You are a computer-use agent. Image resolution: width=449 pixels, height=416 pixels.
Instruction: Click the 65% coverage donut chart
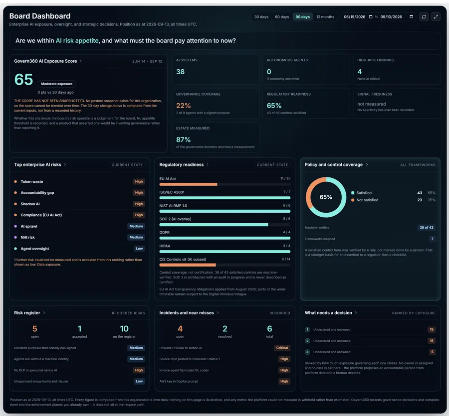[x=326, y=197]
